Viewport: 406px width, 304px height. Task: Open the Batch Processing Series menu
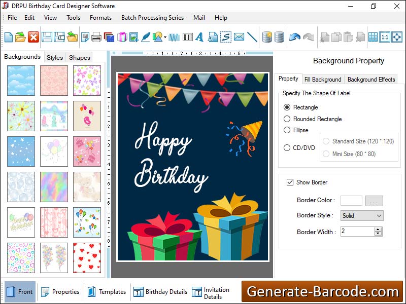click(152, 18)
